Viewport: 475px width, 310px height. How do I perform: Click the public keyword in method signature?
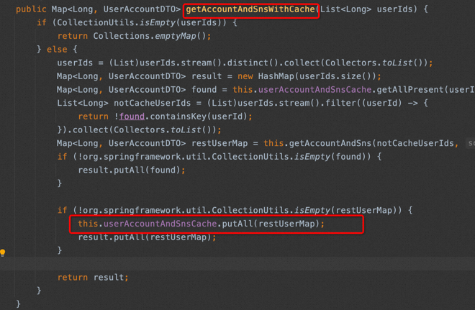pyautogui.click(x=31, y=9)
